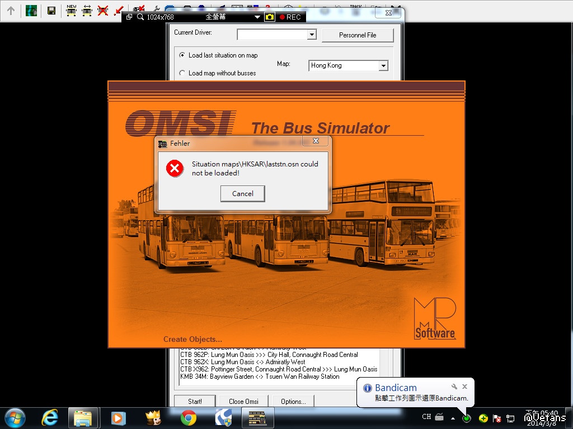This screenshot has width=573, height=429.
Task: Select the KMB 34M Bayview Garden line
Action: click(260, 376)
